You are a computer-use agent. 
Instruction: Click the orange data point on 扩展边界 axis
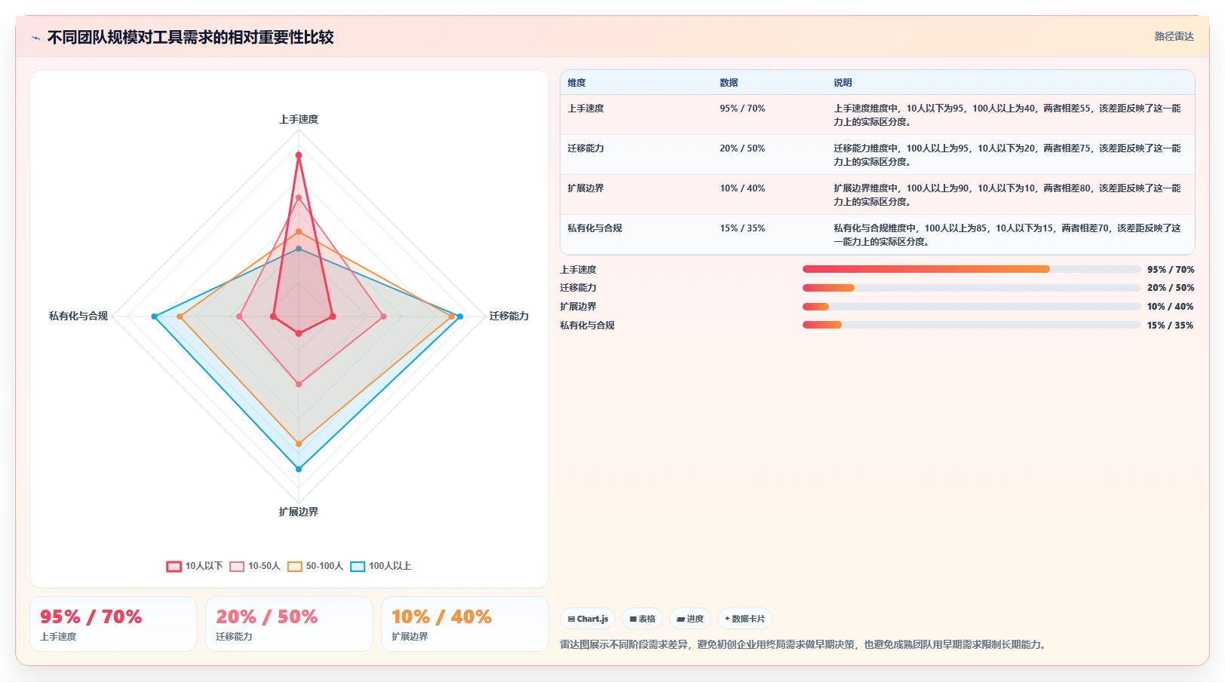(x=299, y=444)
